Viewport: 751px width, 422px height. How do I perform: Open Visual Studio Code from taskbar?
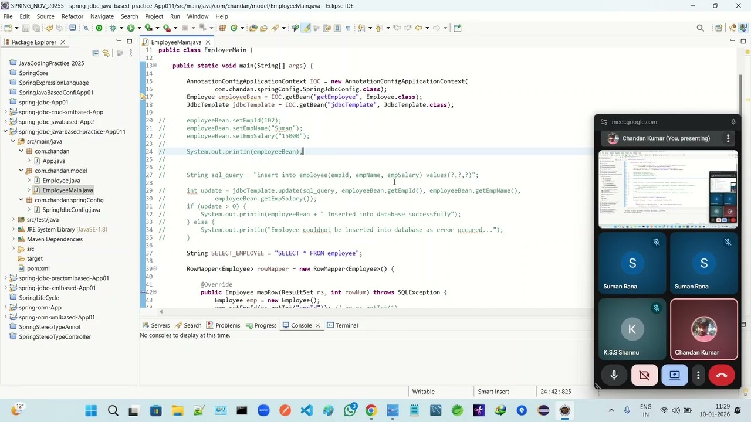306,411
